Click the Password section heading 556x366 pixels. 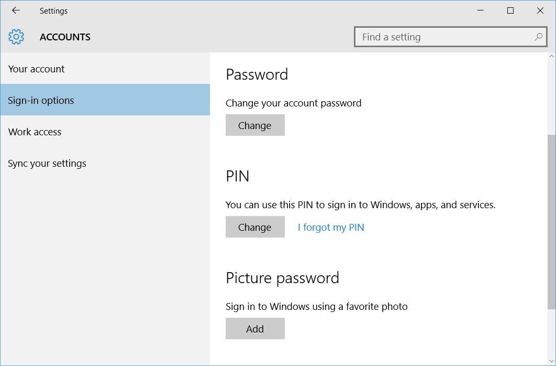(257, 74)
